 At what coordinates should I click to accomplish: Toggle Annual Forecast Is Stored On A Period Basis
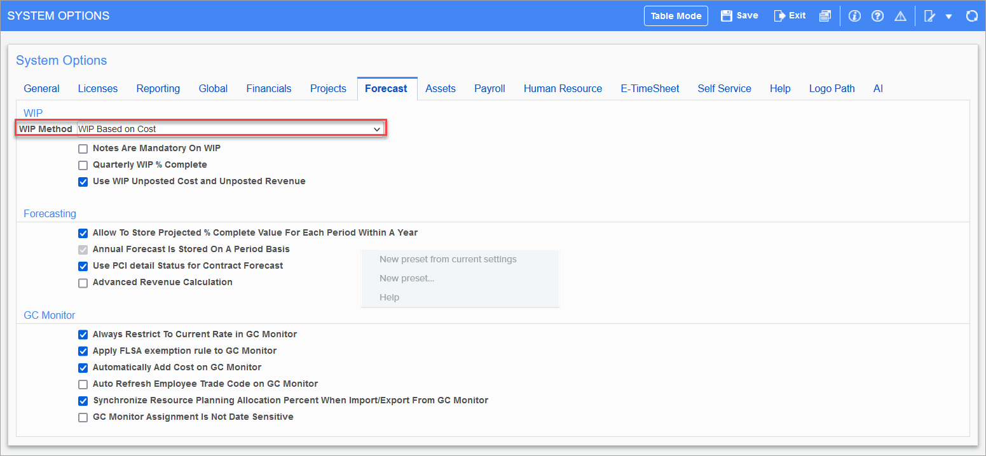tap(83, 250)
